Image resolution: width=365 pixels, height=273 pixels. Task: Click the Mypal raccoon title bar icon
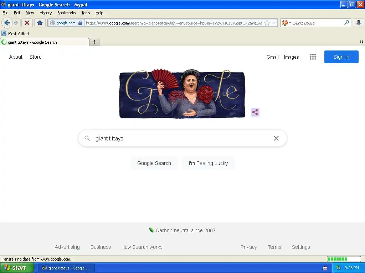(3, 4)
